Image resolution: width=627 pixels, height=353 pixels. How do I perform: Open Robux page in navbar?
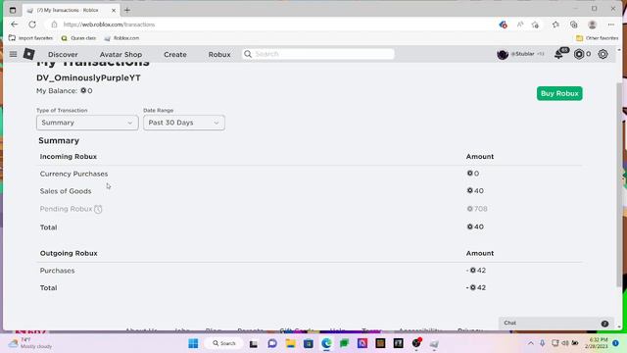(x=219, y=55)
